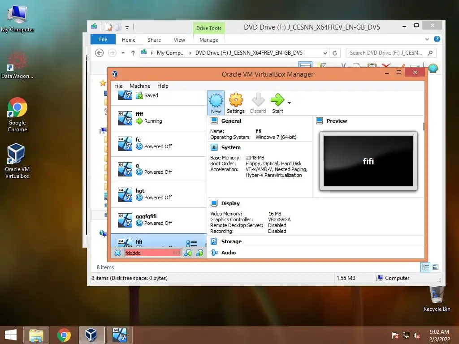Click the Audio section header
The image size is (459, 344).
tap(228, 253)
